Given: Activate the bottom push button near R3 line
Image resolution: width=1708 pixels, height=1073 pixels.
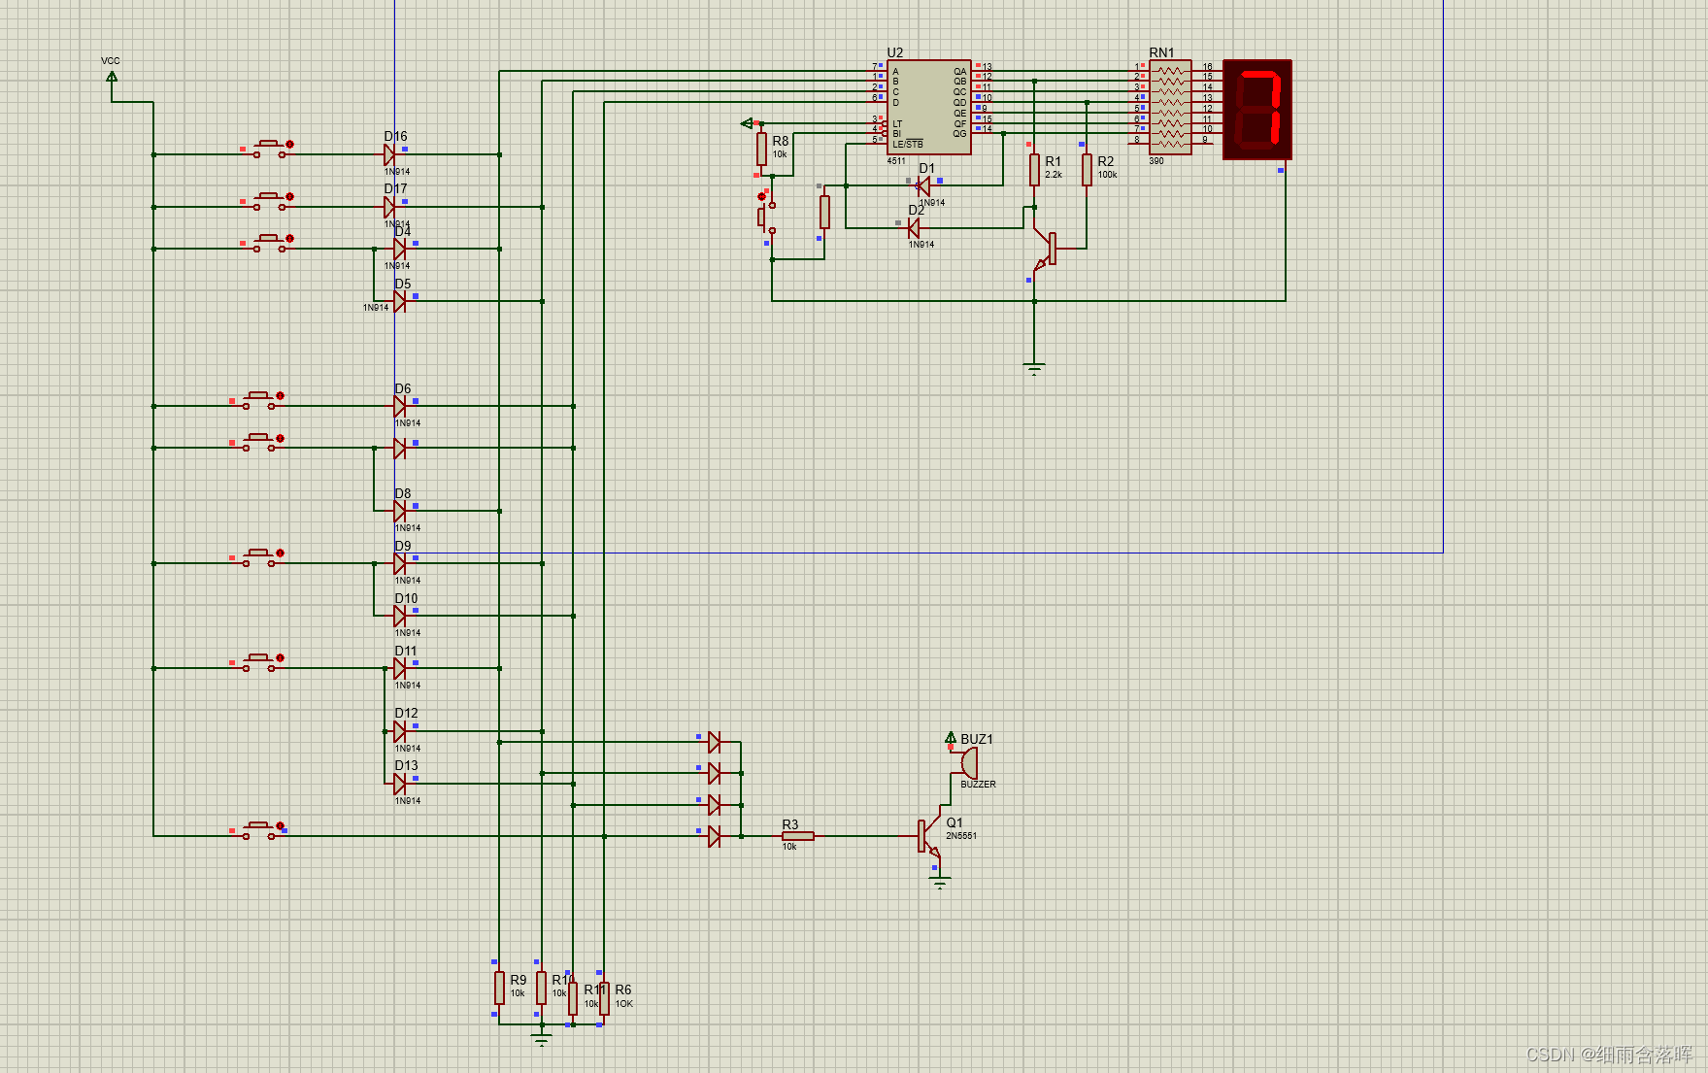Looking at the screenshot, I should (x=261, y=830).
